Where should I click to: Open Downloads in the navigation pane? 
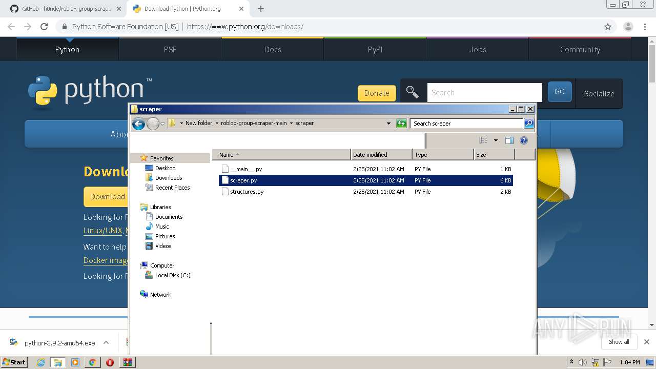(169, 178)
